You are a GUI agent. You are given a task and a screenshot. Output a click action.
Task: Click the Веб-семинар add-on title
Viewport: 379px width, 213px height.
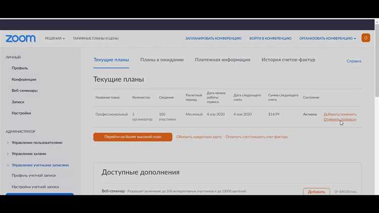pyautogui.click(x=113, y=191)
